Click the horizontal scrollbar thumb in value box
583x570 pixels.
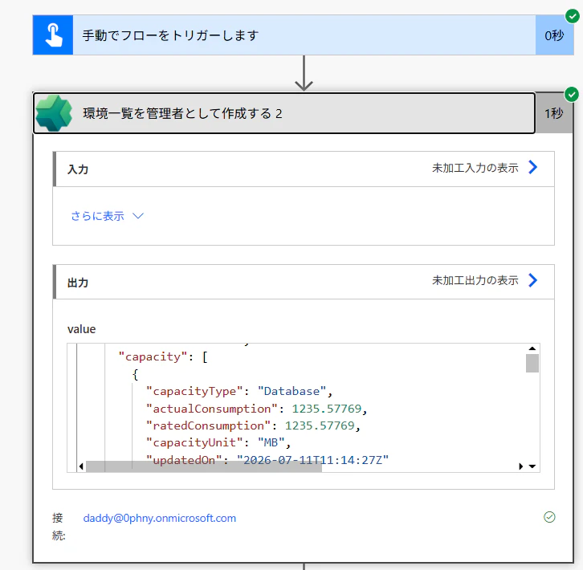click(x=204, y=466)
